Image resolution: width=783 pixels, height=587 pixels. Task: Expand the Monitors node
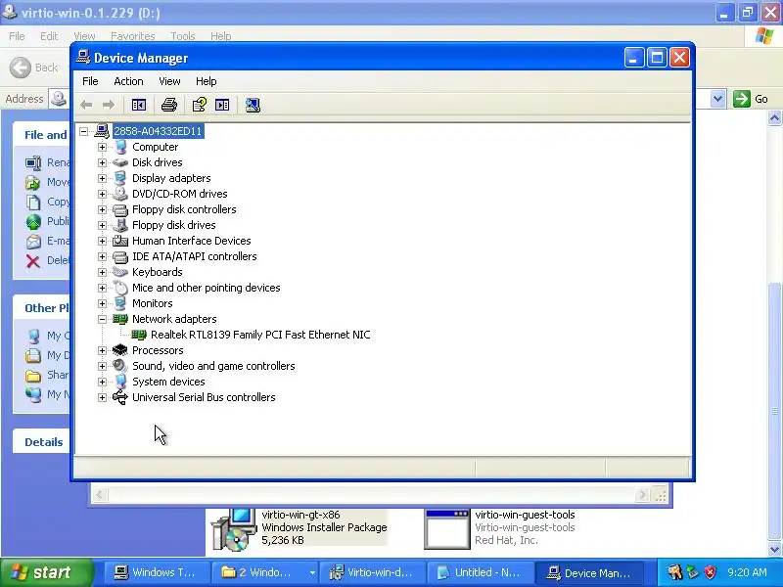tap(103, 303)
